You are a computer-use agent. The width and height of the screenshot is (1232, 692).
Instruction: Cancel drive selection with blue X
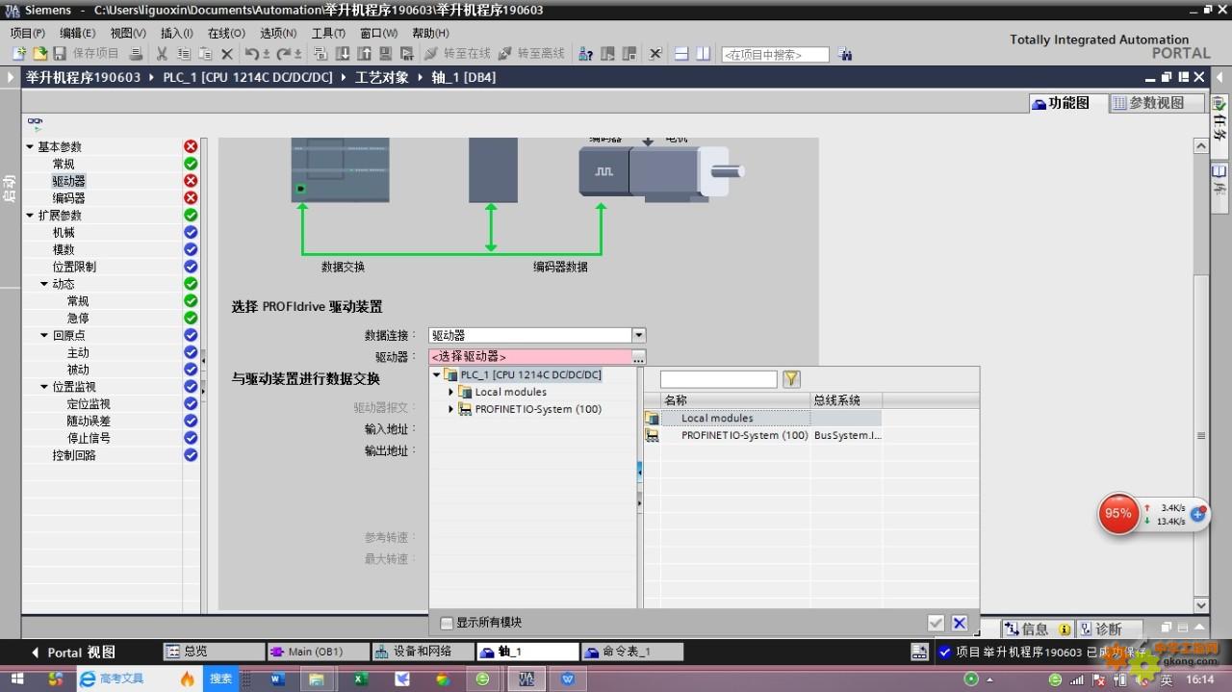[x=960, y=623]
